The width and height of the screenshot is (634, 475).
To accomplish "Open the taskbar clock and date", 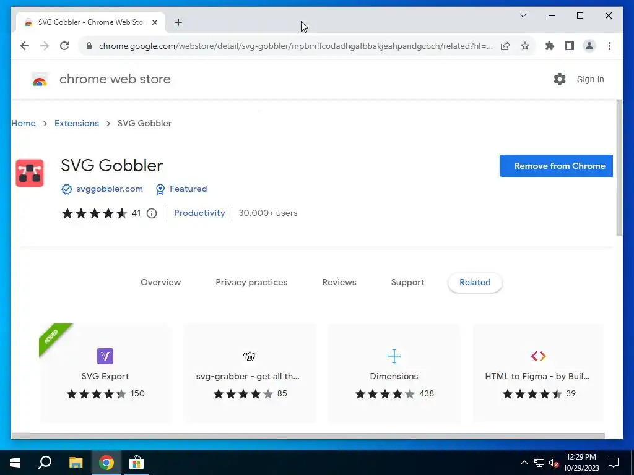I will [581, 463].
